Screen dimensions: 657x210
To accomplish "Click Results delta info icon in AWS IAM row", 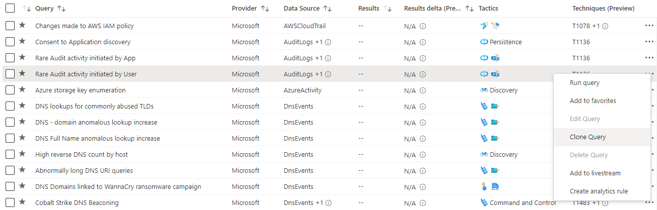I will coord(423,26).
